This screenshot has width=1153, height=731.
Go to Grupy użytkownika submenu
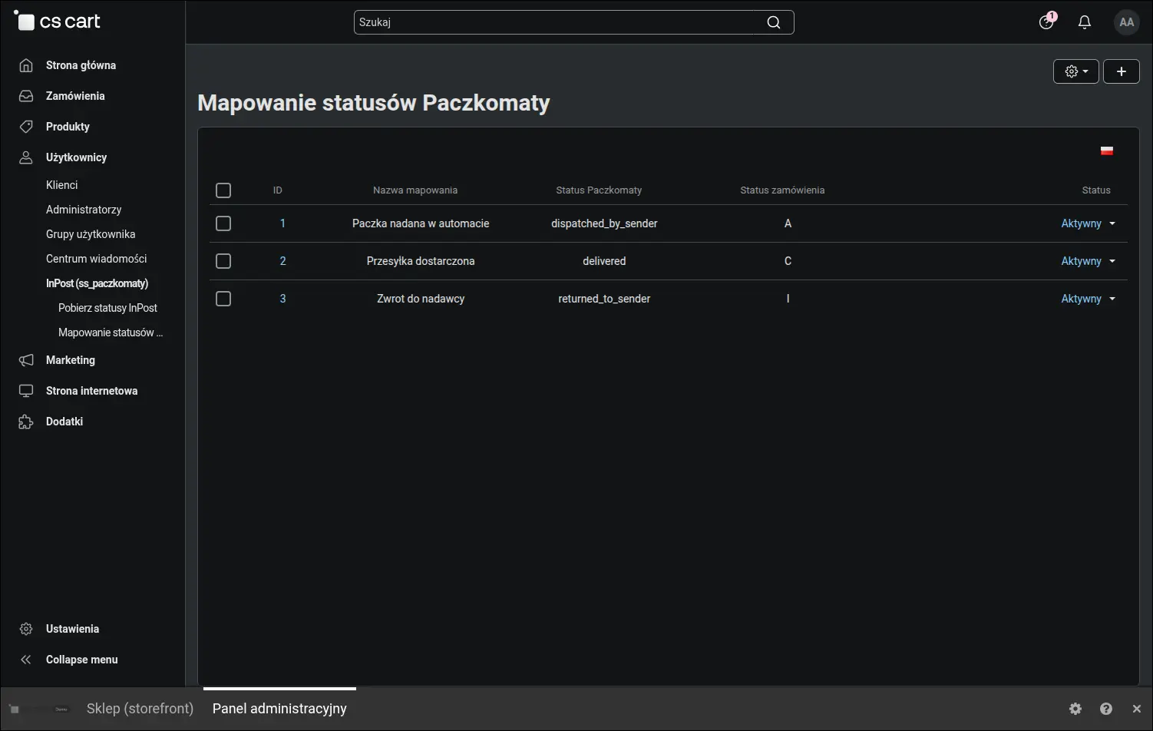[91, 234]
